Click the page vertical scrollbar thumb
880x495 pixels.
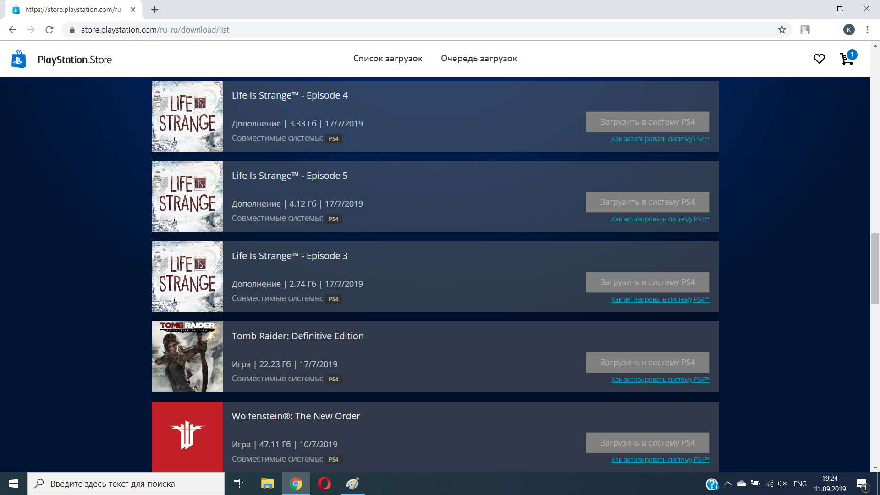[875, 269]
